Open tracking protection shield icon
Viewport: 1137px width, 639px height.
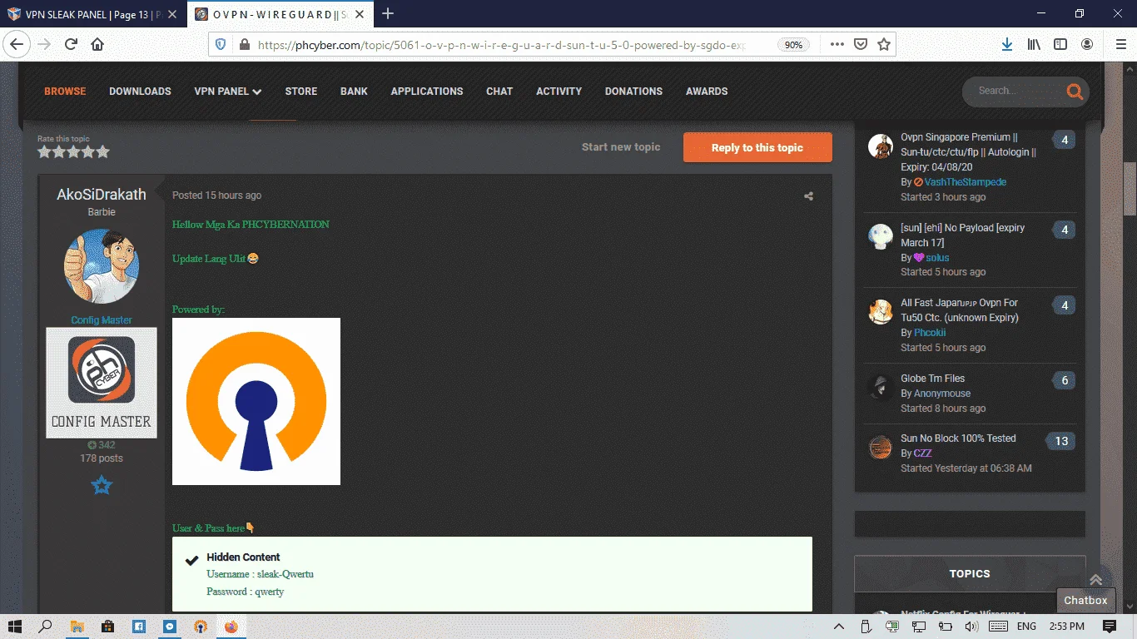[221, 44]
